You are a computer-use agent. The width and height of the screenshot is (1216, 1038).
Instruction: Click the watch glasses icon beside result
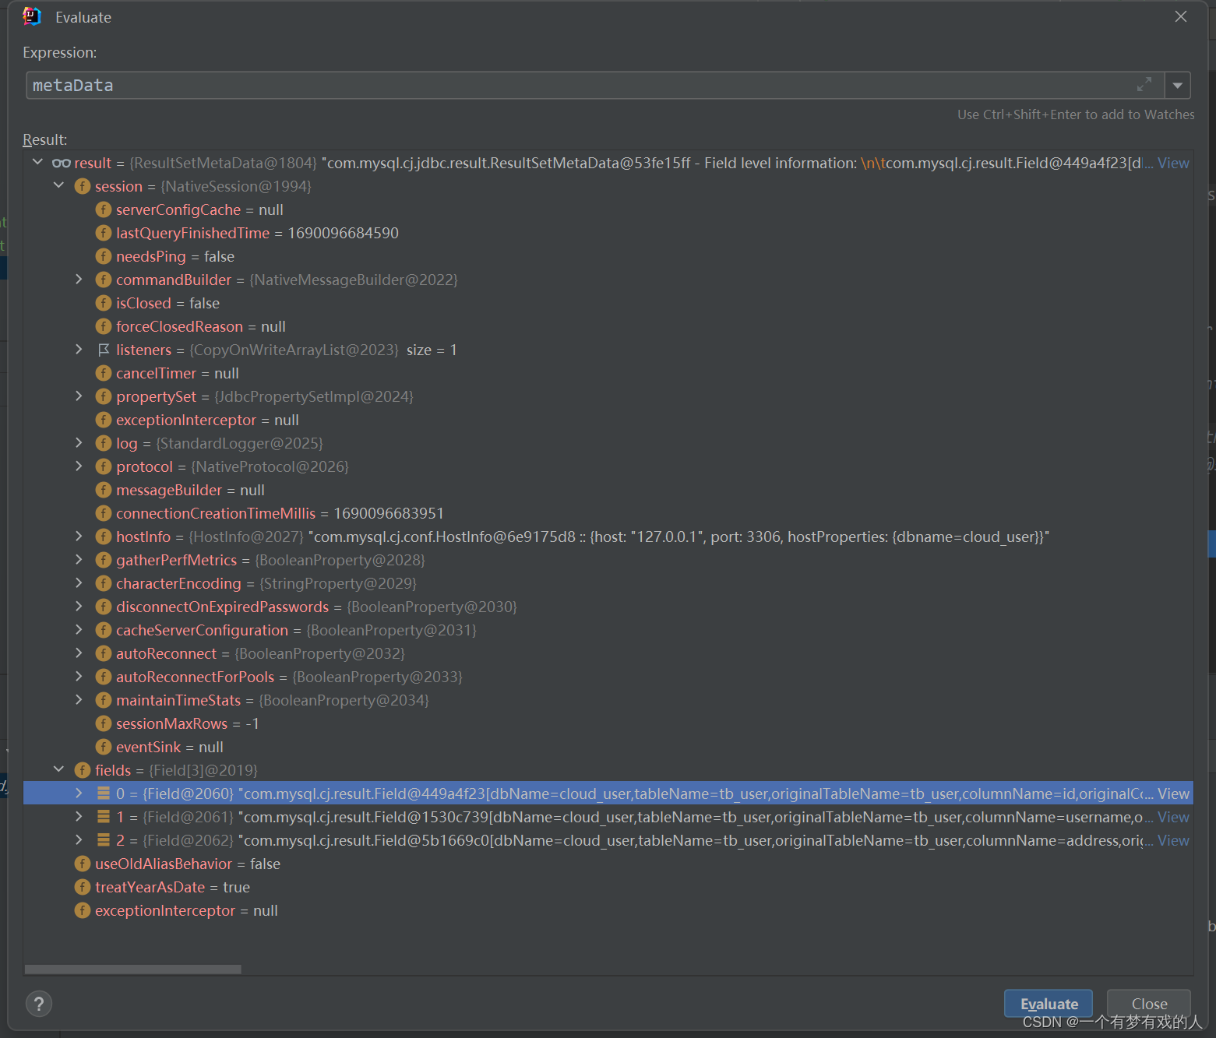pyautogui.click(x=62, y=163)
